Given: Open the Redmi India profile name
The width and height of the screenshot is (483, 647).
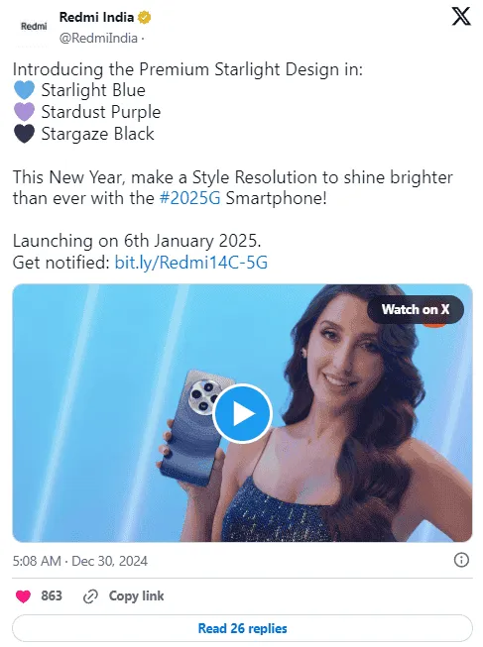Looking at the screenshot, I should tap(96, 17).
